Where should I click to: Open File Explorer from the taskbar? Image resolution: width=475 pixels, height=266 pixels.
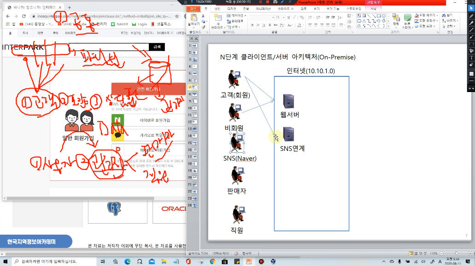pyautogui.click(x=164, y=261)
